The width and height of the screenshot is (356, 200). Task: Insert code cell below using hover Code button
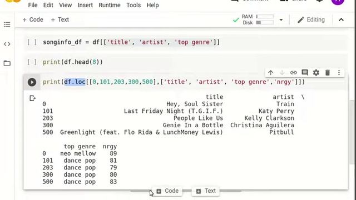(x=168, y=191)
